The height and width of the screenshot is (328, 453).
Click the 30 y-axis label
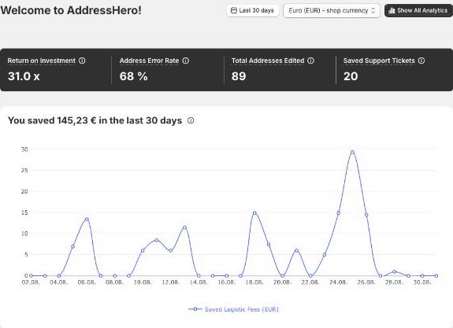pos(24,149)
